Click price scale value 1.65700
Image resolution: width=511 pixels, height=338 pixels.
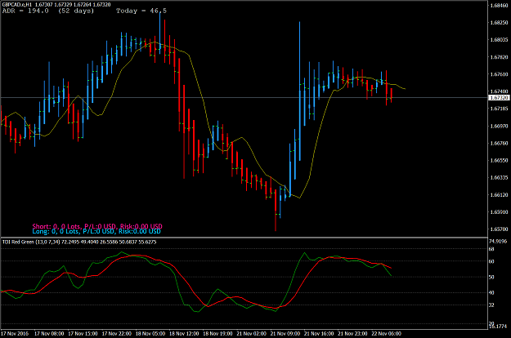click(x=499, y=229)
